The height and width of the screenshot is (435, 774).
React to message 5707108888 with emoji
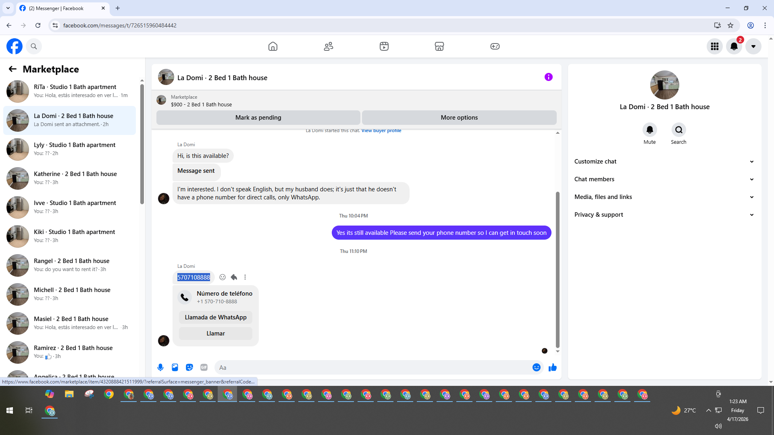[223, 277]
